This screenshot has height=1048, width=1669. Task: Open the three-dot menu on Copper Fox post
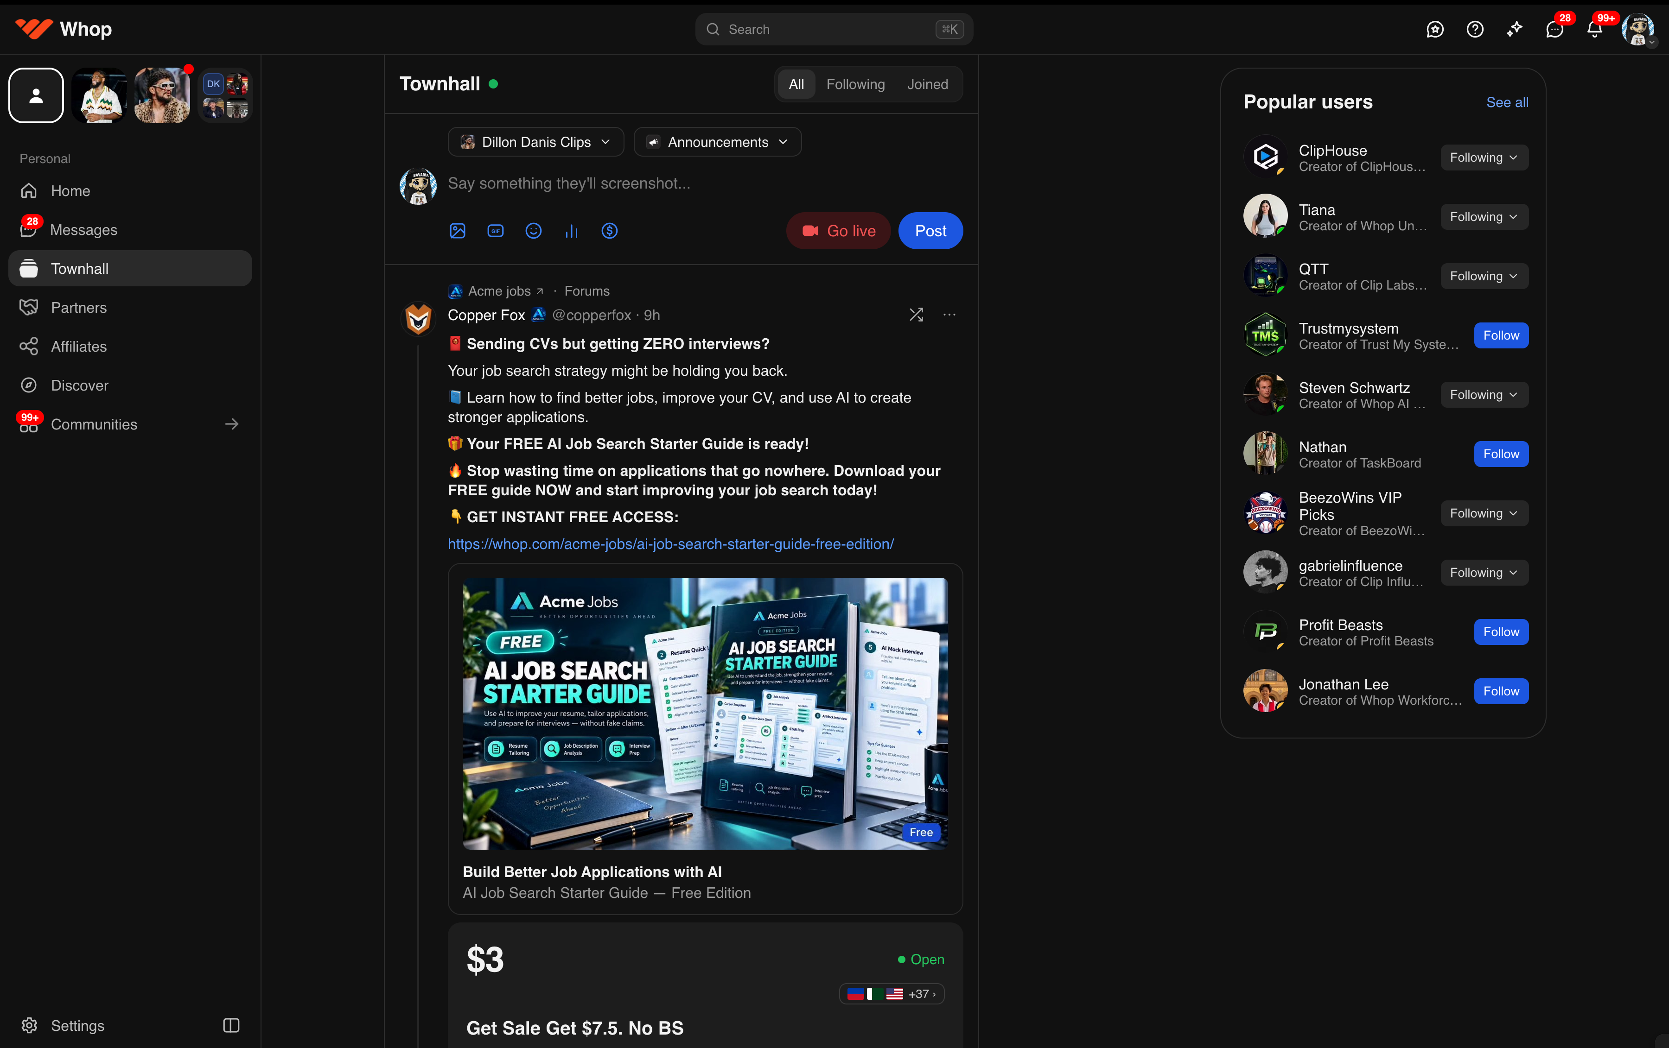click(949, 315)
